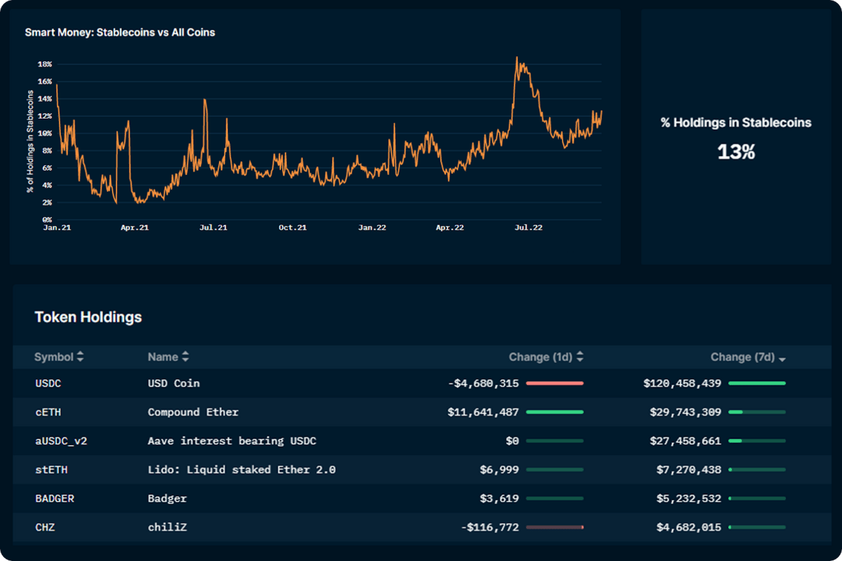
Task: Click the Jan.21 x-axis label
Action: [x=56, y=227]
